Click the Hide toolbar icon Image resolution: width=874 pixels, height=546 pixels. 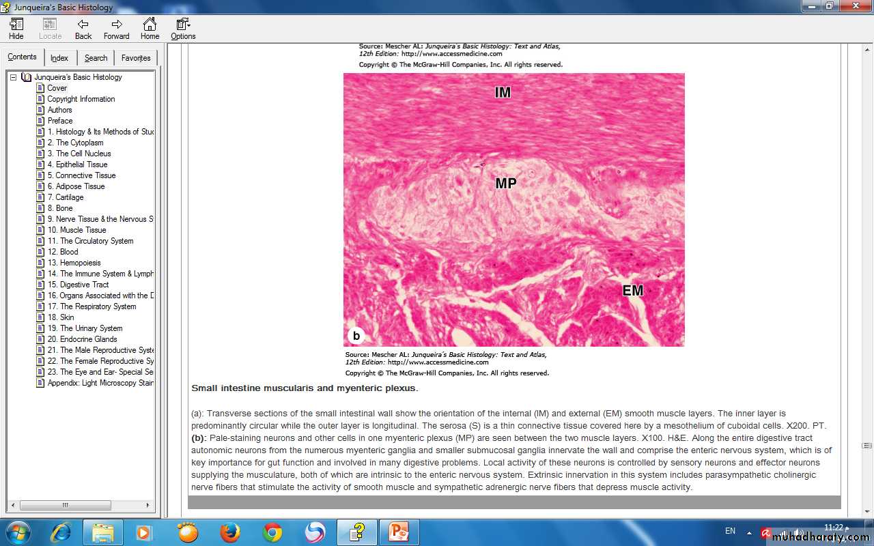tap(16, 29)
